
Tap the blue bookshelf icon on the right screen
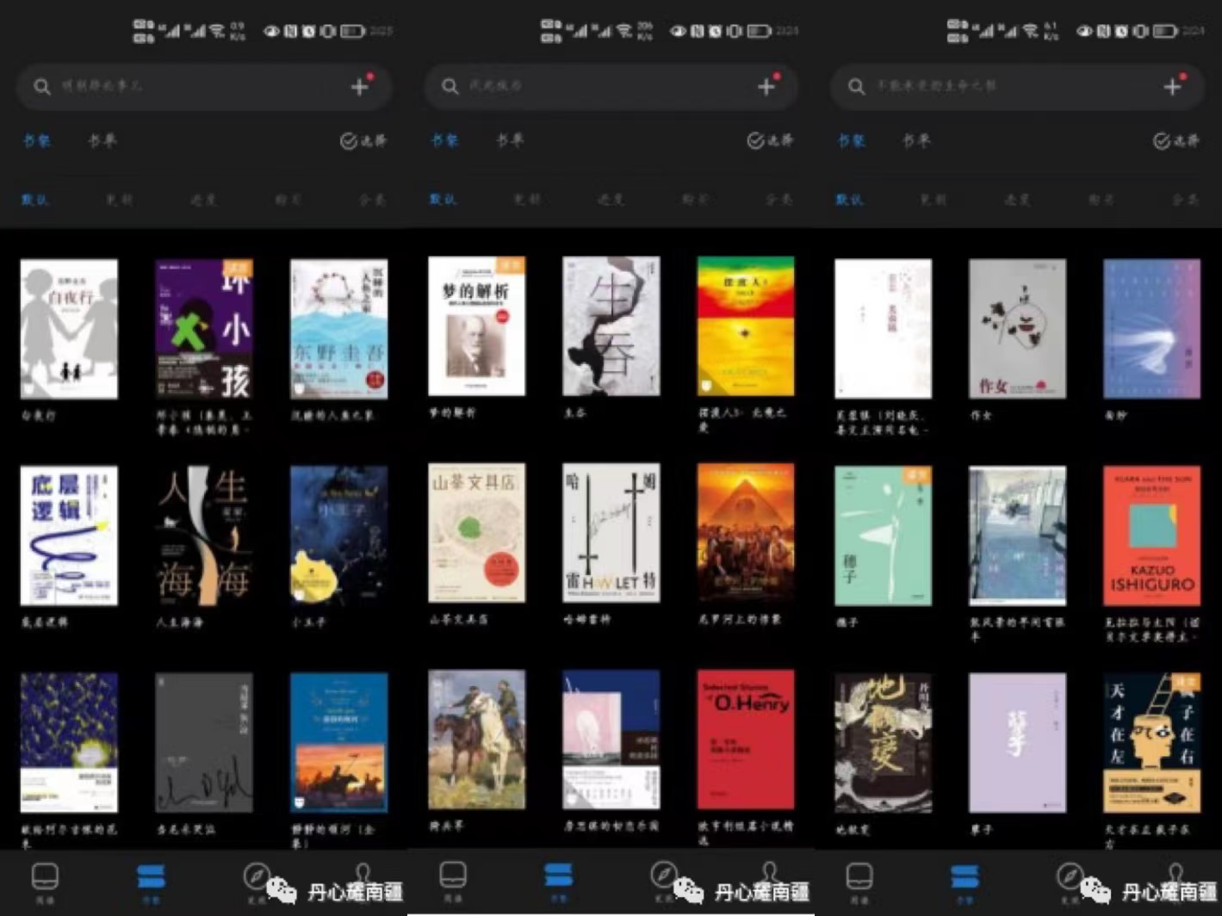[965, 878]
